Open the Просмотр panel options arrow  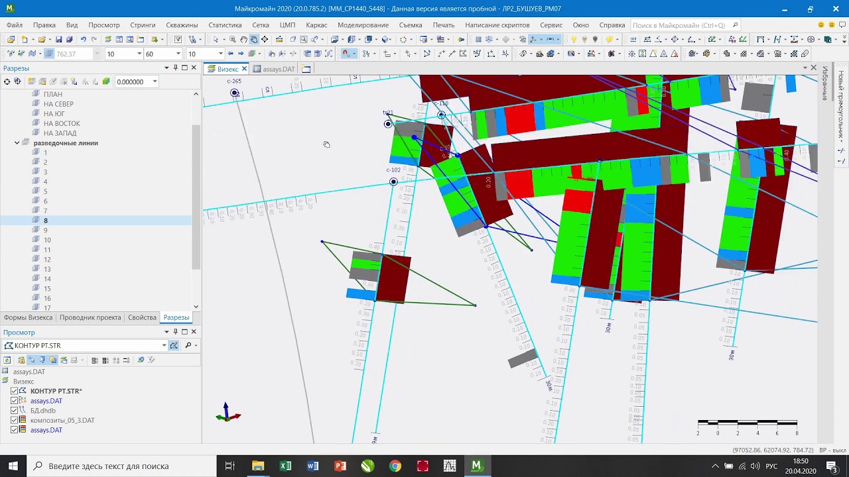[x=166, y=332]
